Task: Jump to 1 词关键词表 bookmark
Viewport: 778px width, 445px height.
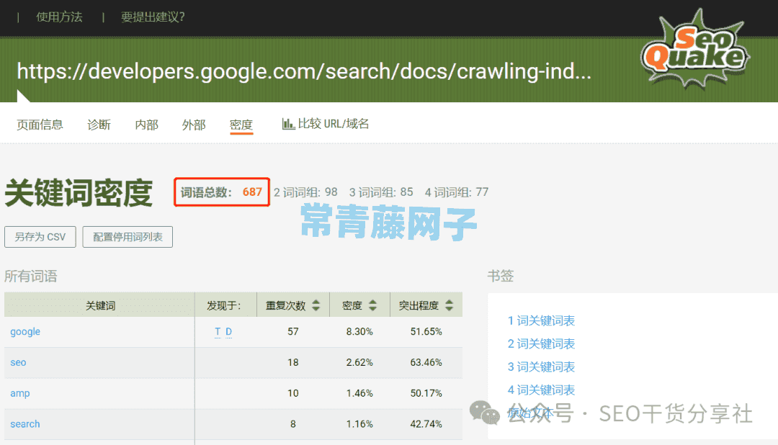Action: tap(541, 320)
